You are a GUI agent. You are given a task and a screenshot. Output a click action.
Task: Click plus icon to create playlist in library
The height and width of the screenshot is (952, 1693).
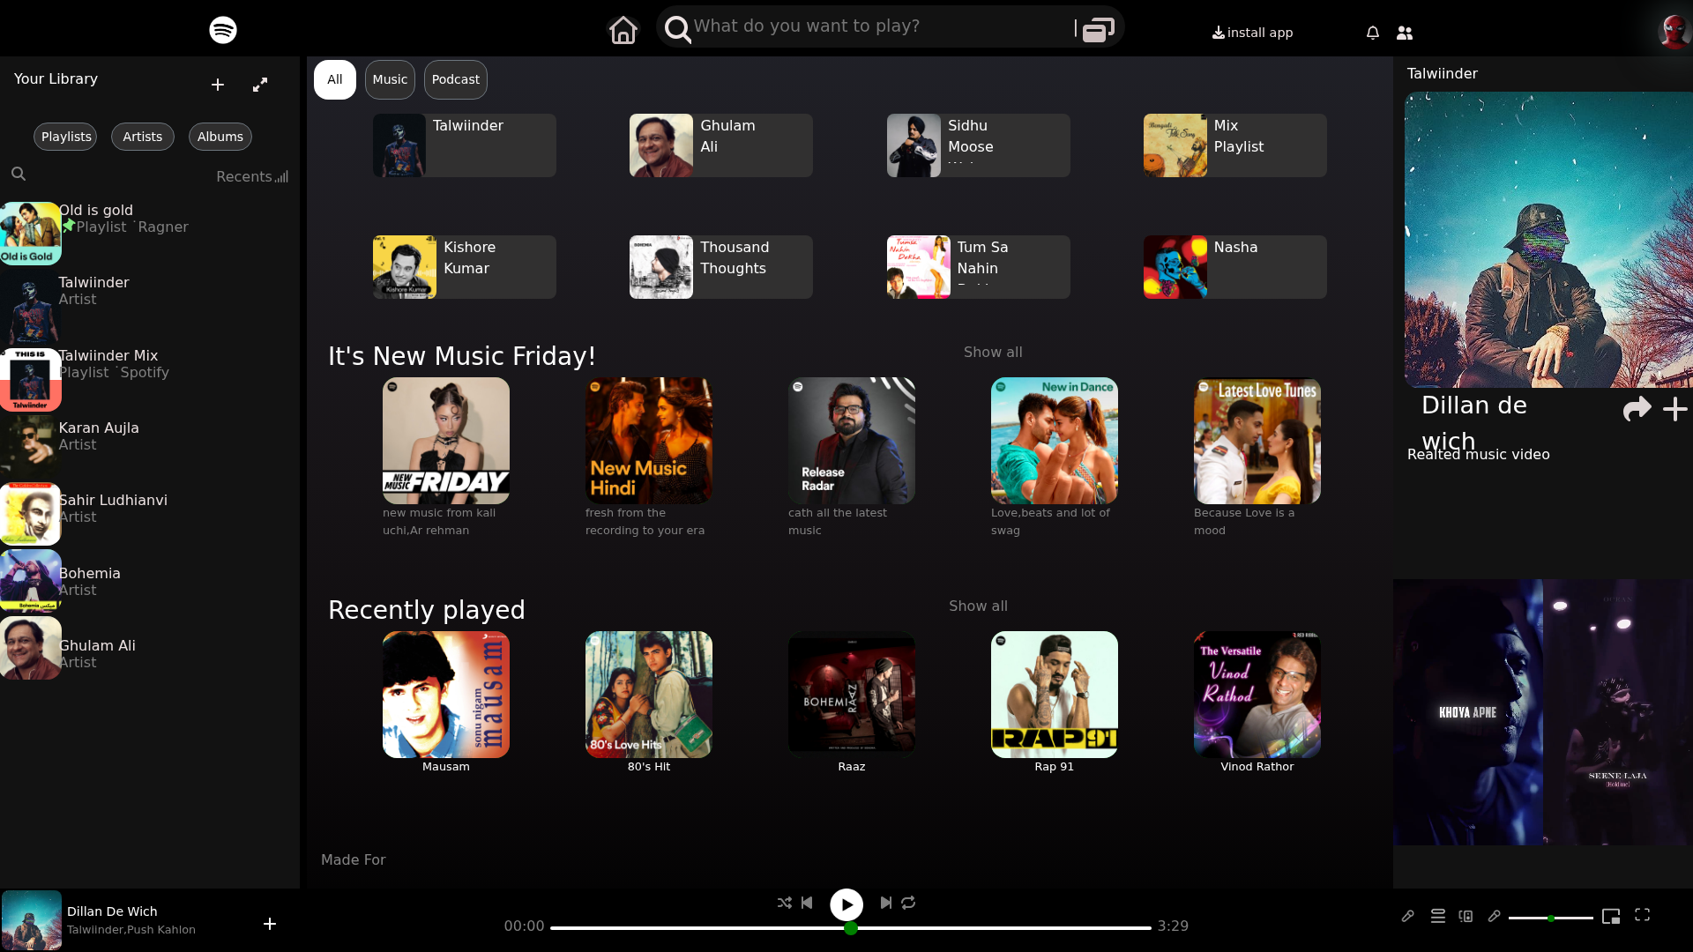click(x=218, y=85)
